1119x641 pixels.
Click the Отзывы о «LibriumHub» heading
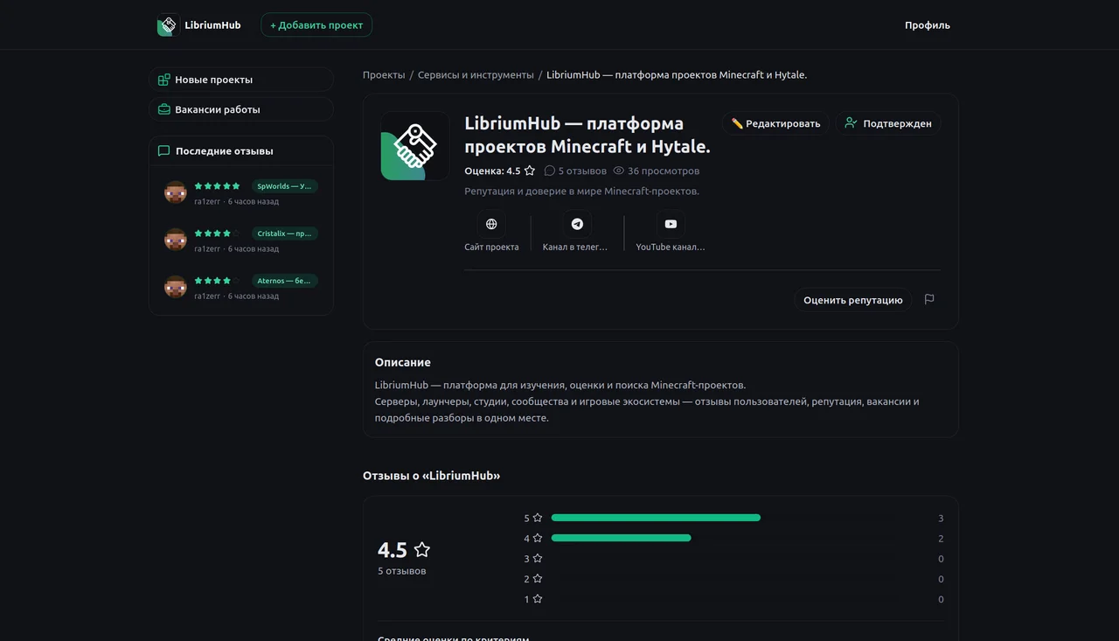[432, 476]
